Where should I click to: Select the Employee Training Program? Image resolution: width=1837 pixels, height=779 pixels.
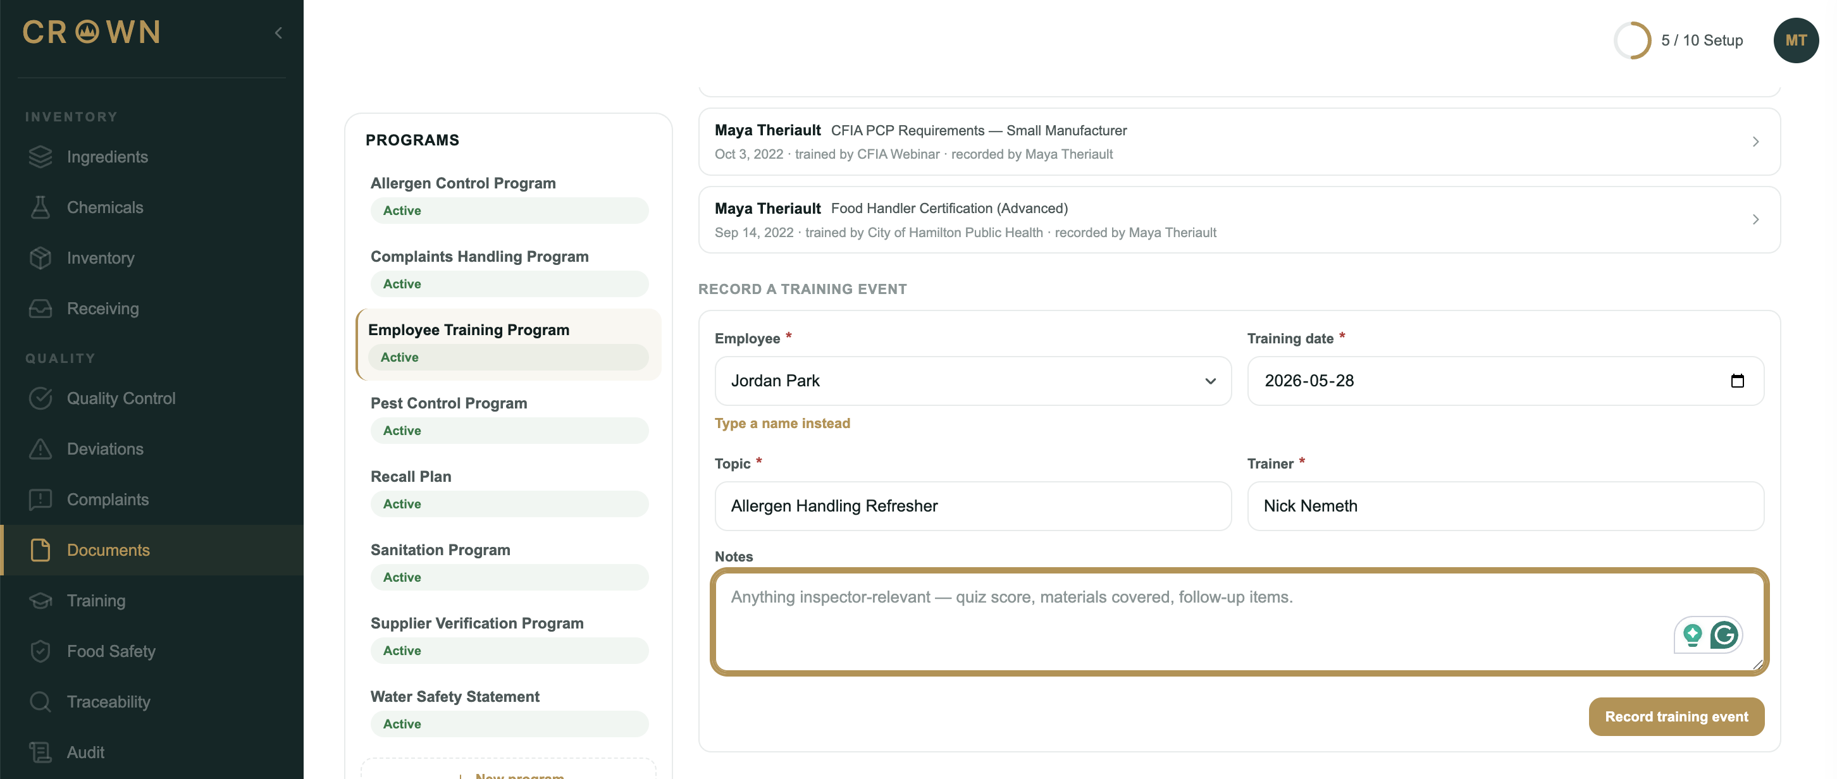point(509,344)
